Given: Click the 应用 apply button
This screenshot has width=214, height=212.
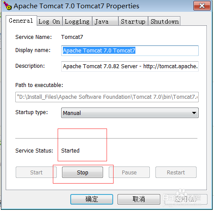Looking at the screenshot, I should click(x=186, y=199).
